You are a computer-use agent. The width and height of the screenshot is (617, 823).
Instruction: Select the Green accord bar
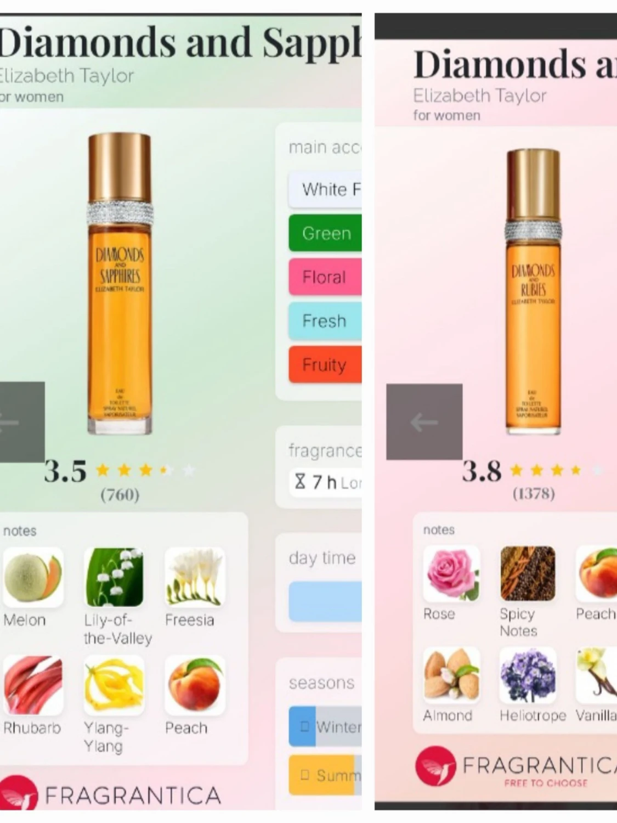[x=325, y=233]
